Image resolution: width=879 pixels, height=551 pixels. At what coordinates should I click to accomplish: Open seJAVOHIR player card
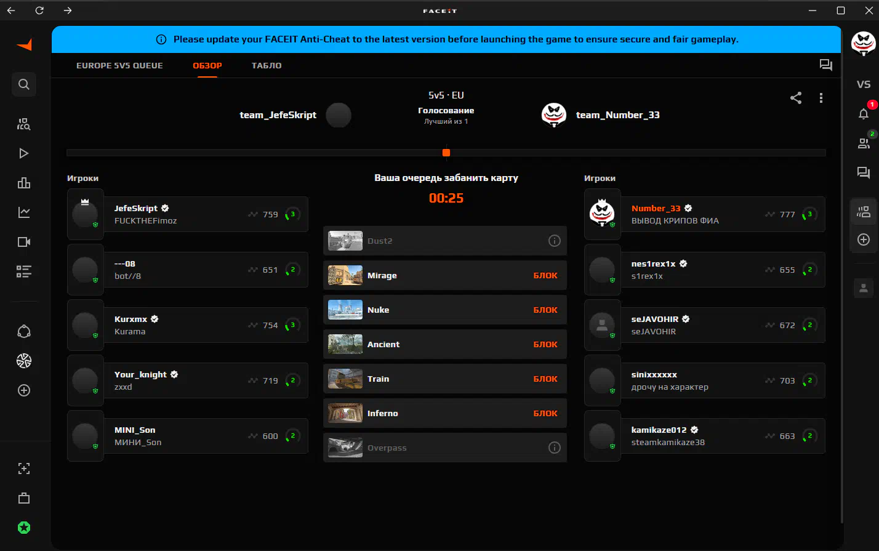[705, 325]
